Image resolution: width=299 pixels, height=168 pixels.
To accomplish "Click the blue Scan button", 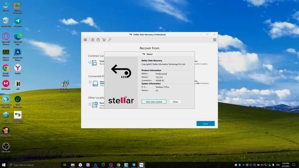I will (x=206, y=124).
